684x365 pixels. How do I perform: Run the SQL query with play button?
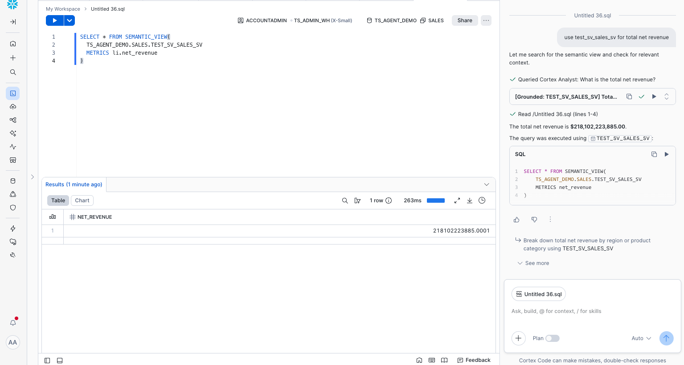(55, 20)
